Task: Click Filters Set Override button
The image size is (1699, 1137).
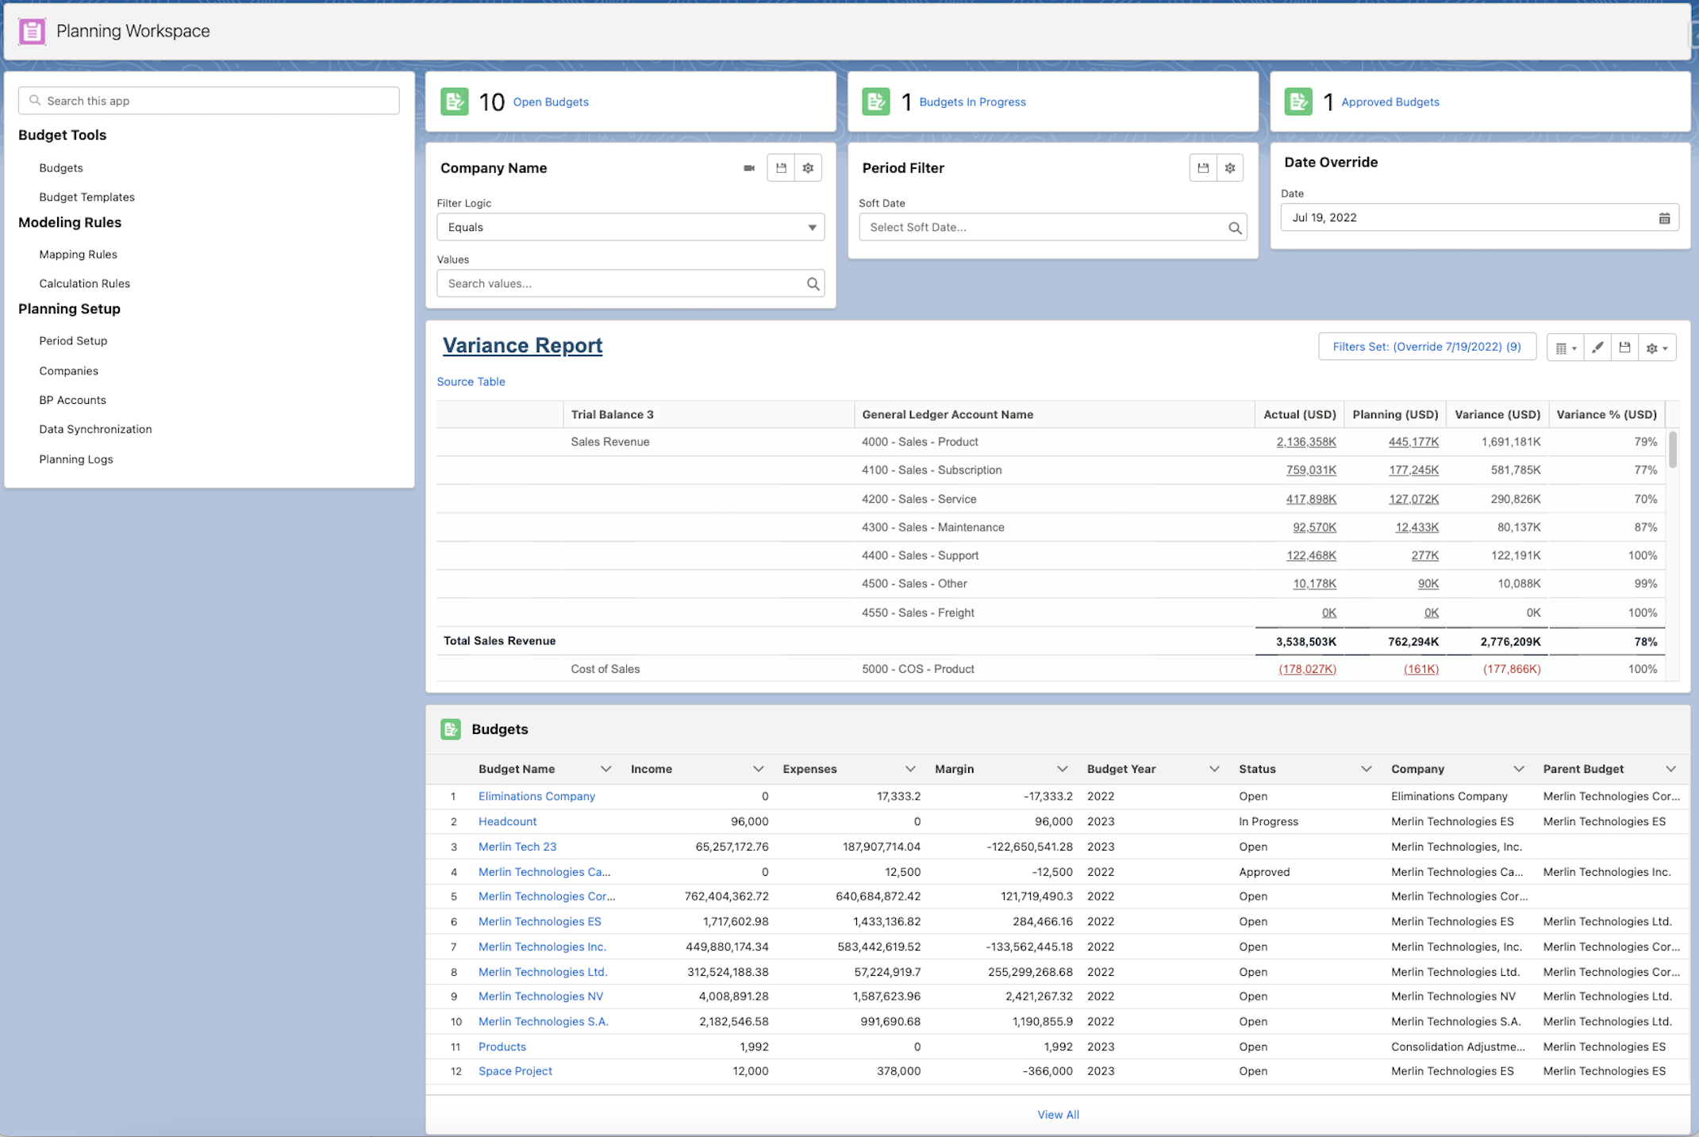Action: click(1426, 347)
